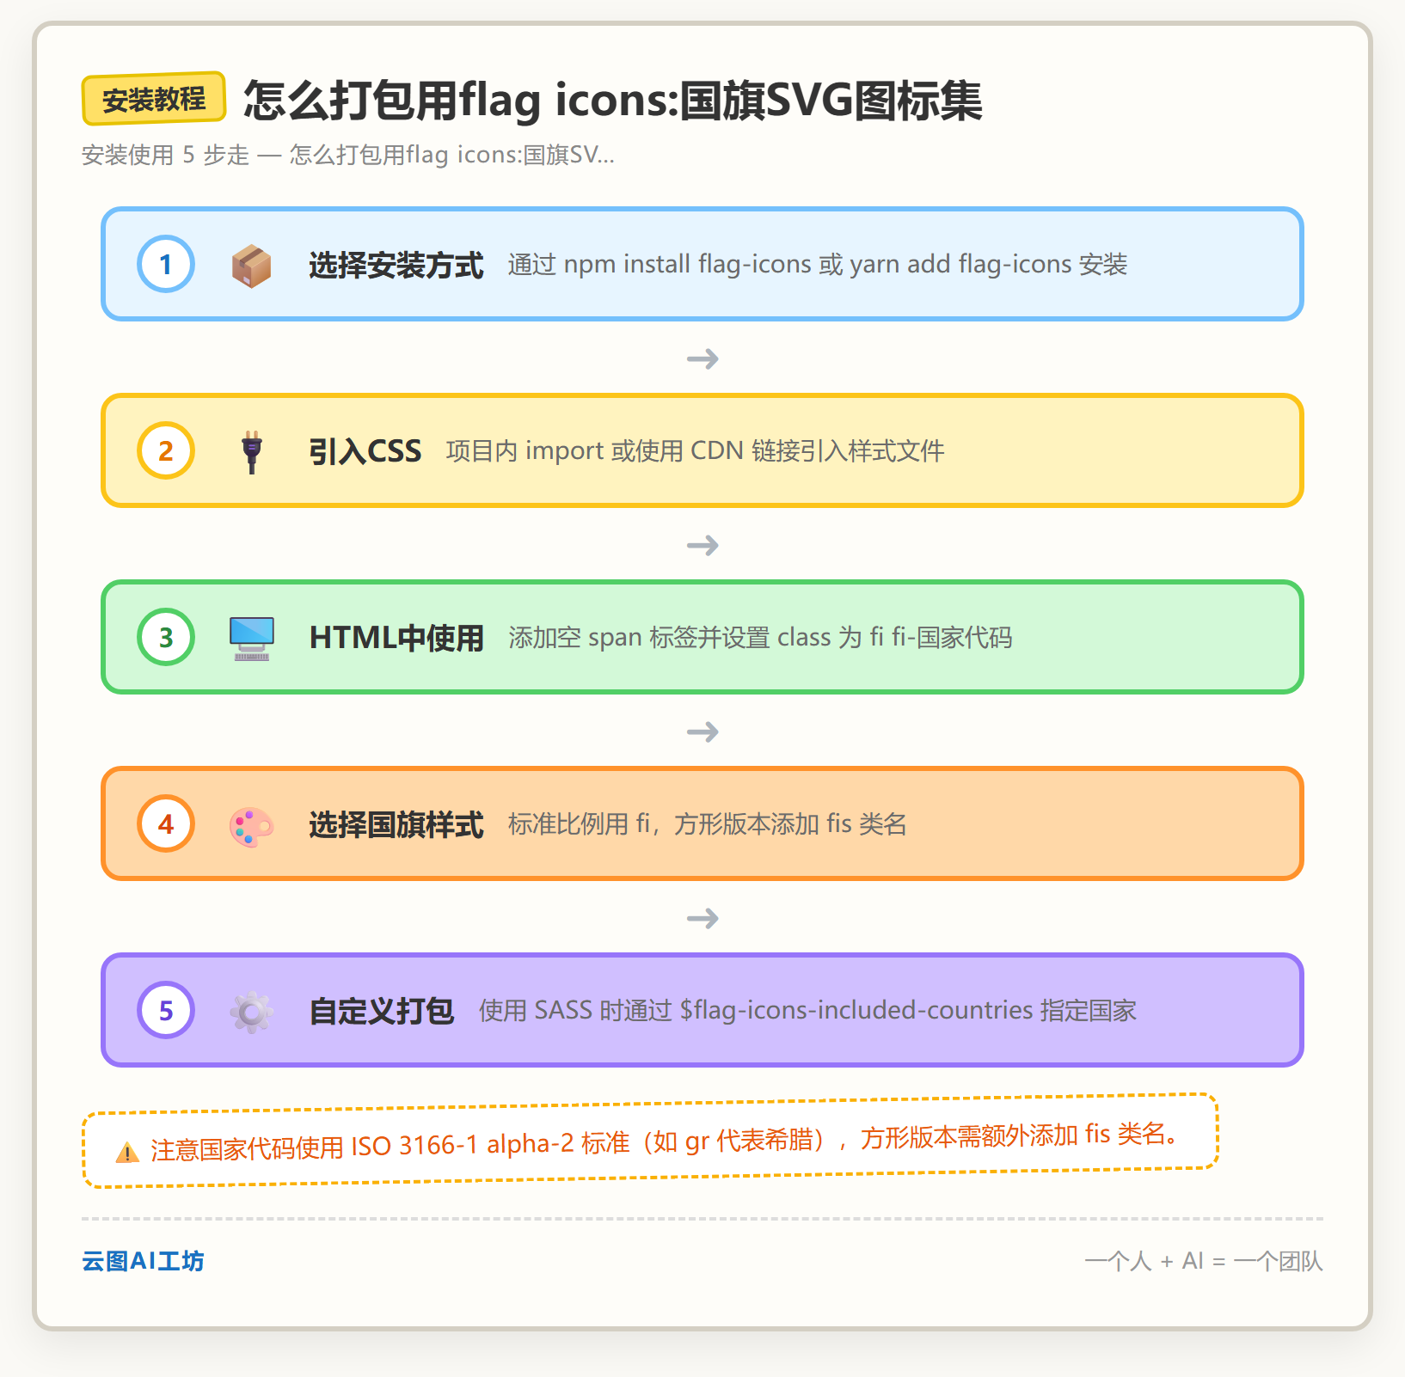Click the package box icon in step 1
The height and width of the screenshot is (1377, 1405).
pos(251,265)
